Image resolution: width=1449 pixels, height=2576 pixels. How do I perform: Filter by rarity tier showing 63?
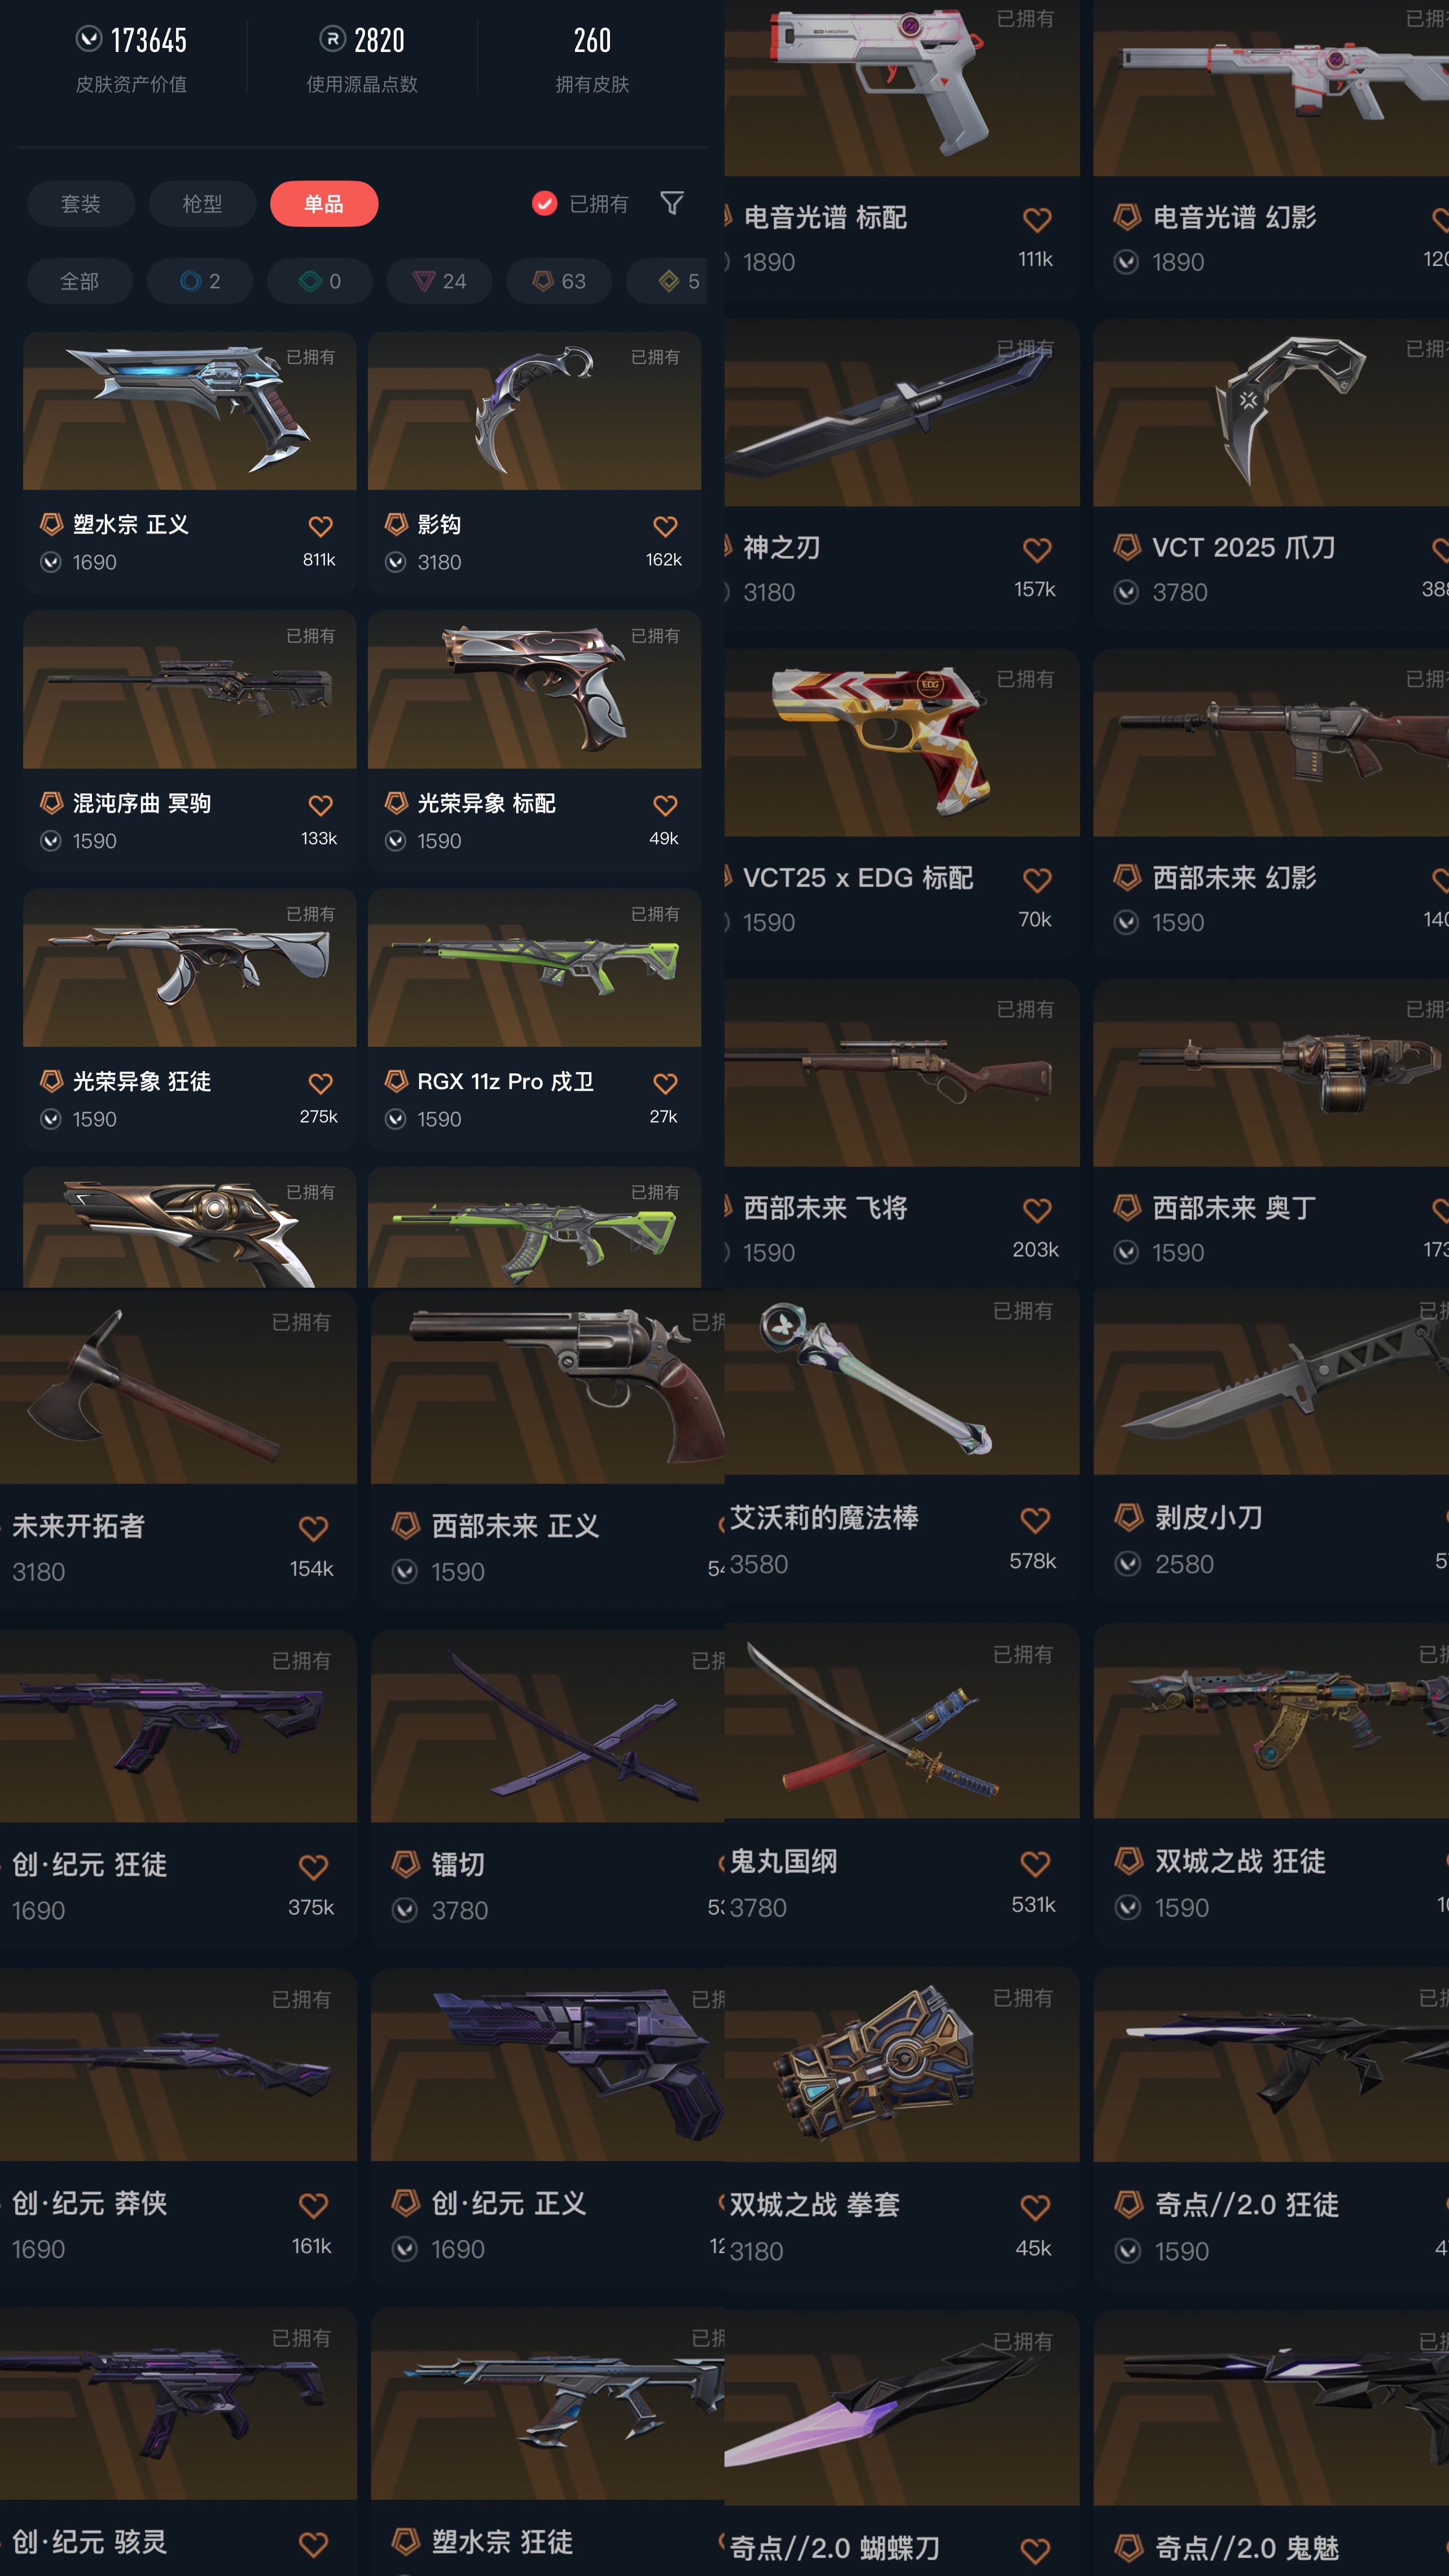(559, 281)
